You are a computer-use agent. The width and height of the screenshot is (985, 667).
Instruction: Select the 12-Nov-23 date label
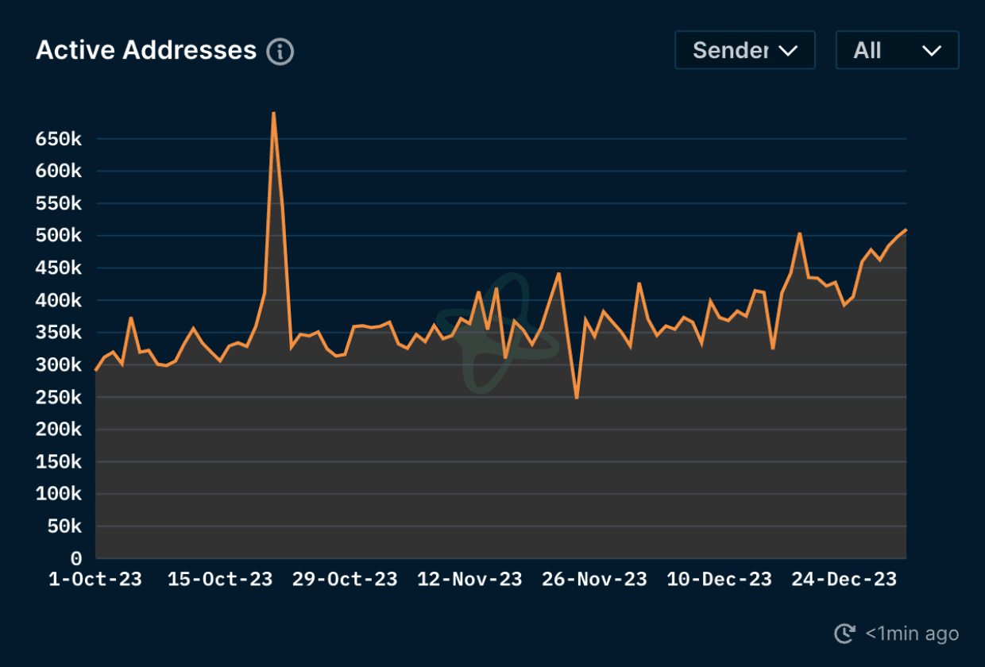pyautogui.click(x=469, y=580)
